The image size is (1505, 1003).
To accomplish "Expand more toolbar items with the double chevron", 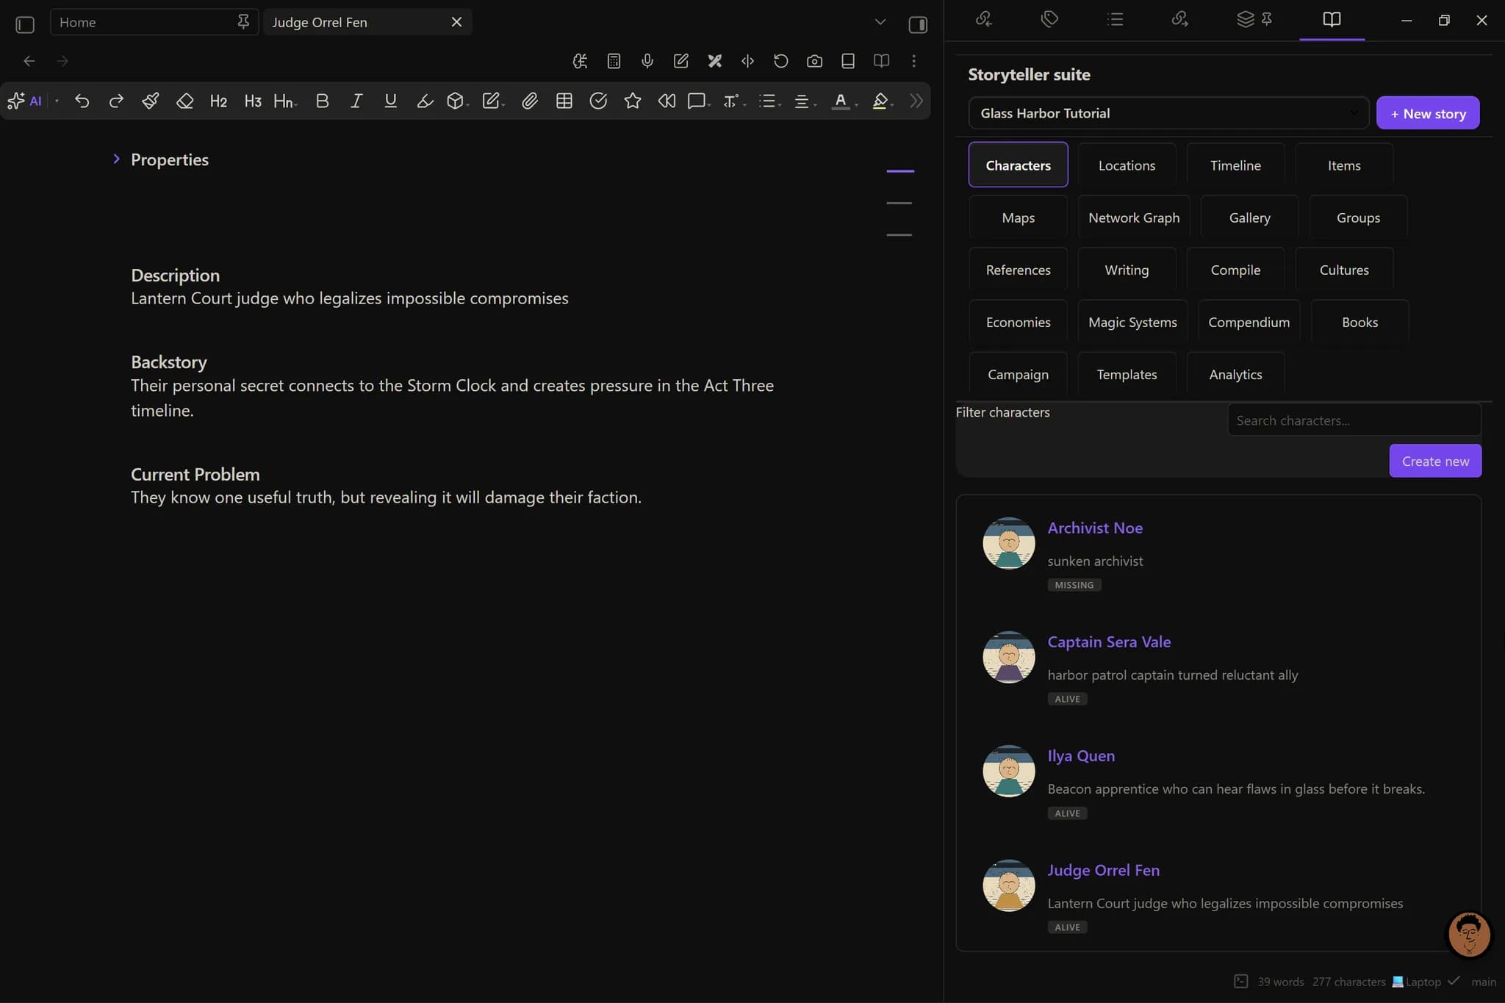I will [916, 101].
